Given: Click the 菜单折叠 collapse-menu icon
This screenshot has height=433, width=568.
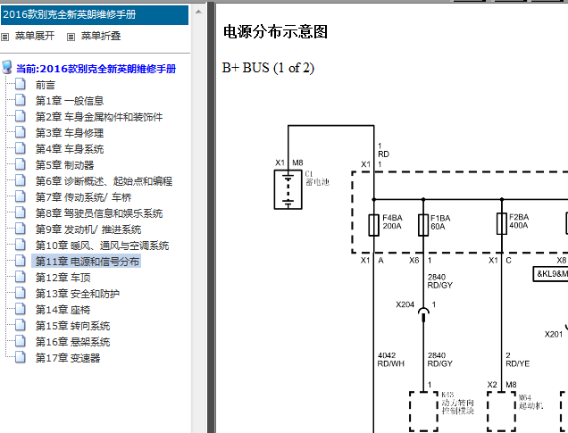Looking at the screenshot, I should (x=71, y=37).
